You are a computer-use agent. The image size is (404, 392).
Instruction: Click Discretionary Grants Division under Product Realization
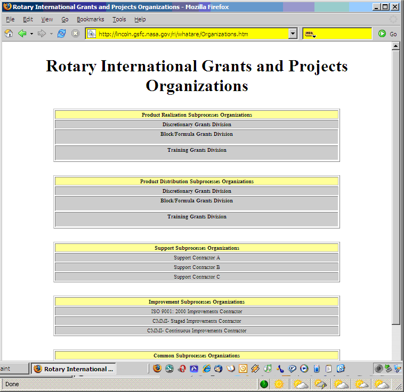(197, 125)
